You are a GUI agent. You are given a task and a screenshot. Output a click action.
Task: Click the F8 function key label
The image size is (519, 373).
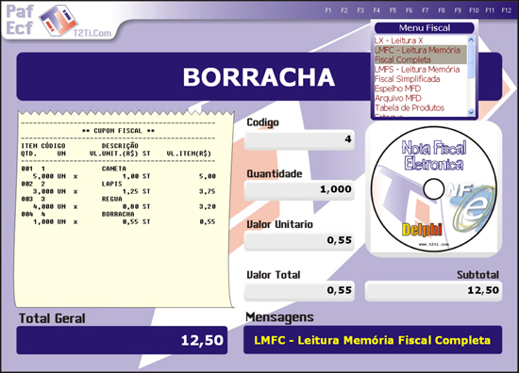tap(442, 10)
